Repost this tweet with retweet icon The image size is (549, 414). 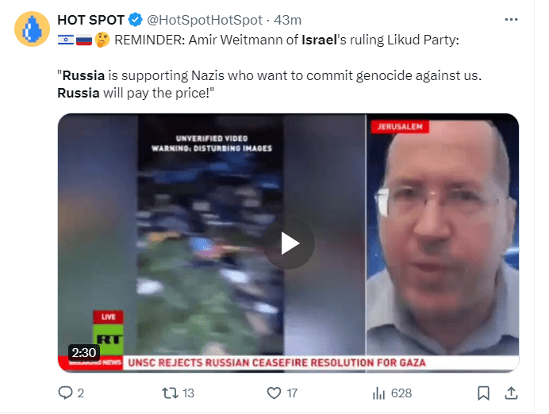coord(170,393)
